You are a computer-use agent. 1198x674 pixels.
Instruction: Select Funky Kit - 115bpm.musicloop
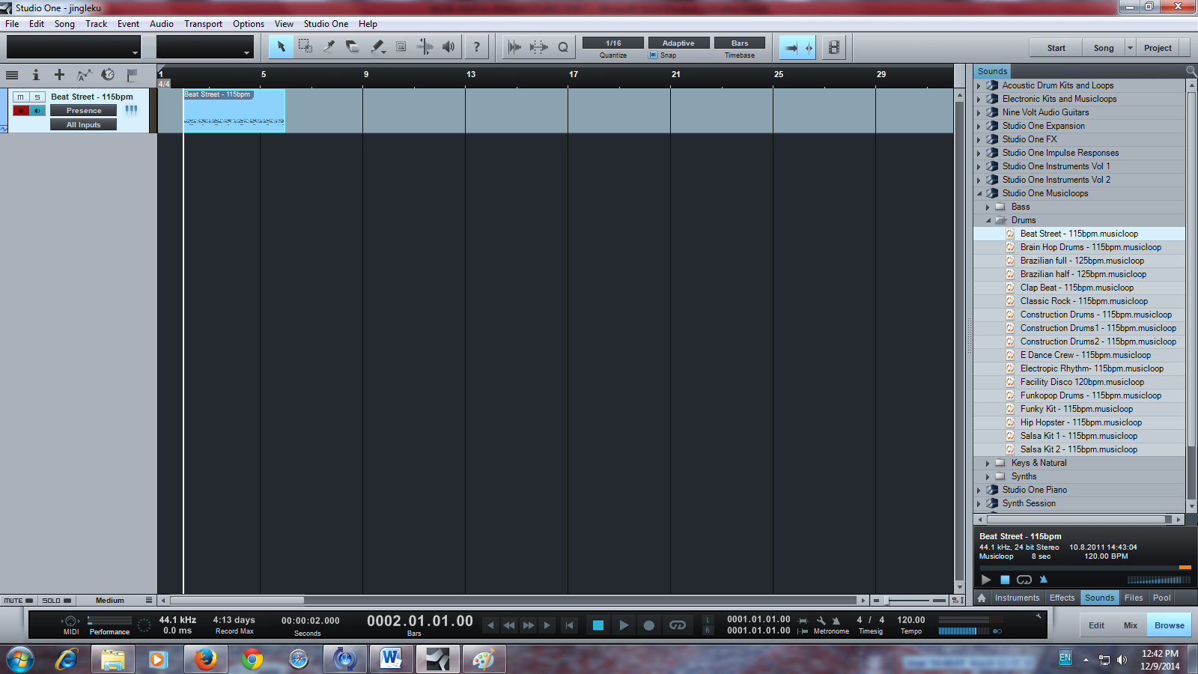coord(1076,409)
